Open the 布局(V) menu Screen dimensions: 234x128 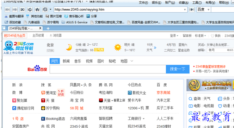click(210, 2)
